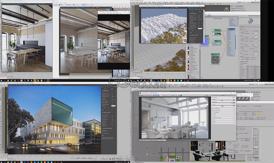Expand Hue / Saturation rollout in V-Ray buffer

click(224, 110)
